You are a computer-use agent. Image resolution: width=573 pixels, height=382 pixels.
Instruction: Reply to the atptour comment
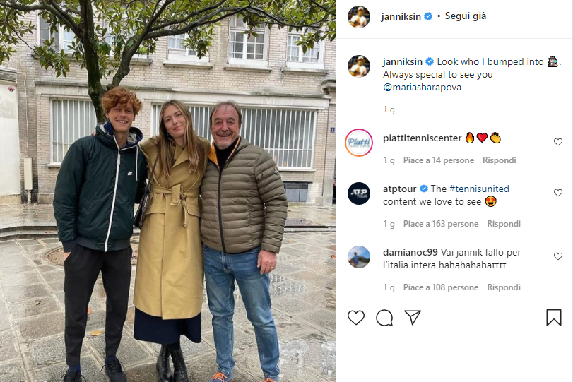[504, 224]
